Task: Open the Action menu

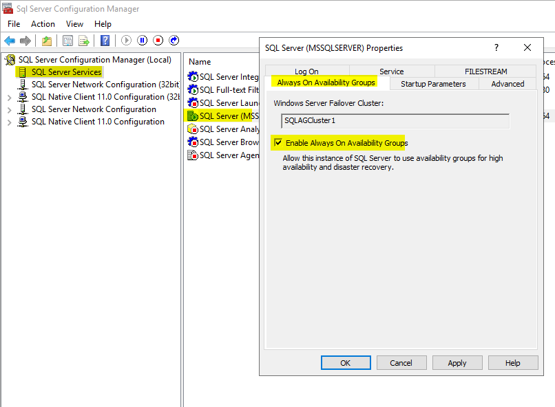Action: tap(43, 24)
